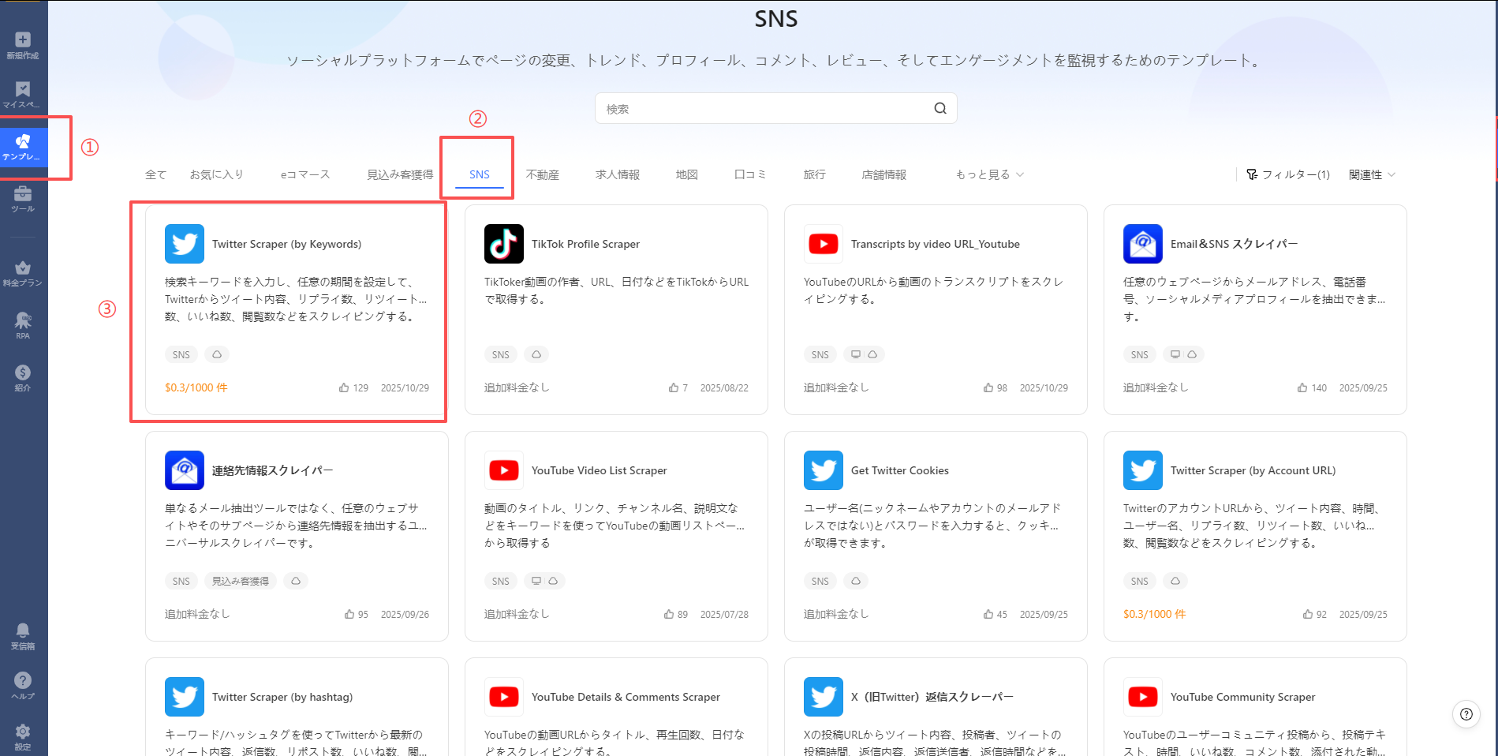Open the RPA icon in sidebar
The image size is (1498, 756).
(x=23, y=321)
